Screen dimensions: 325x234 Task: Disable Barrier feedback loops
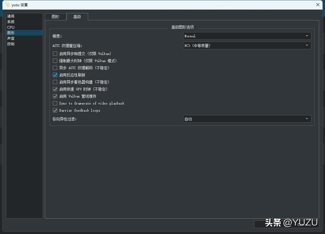click(x=55, y=110)
